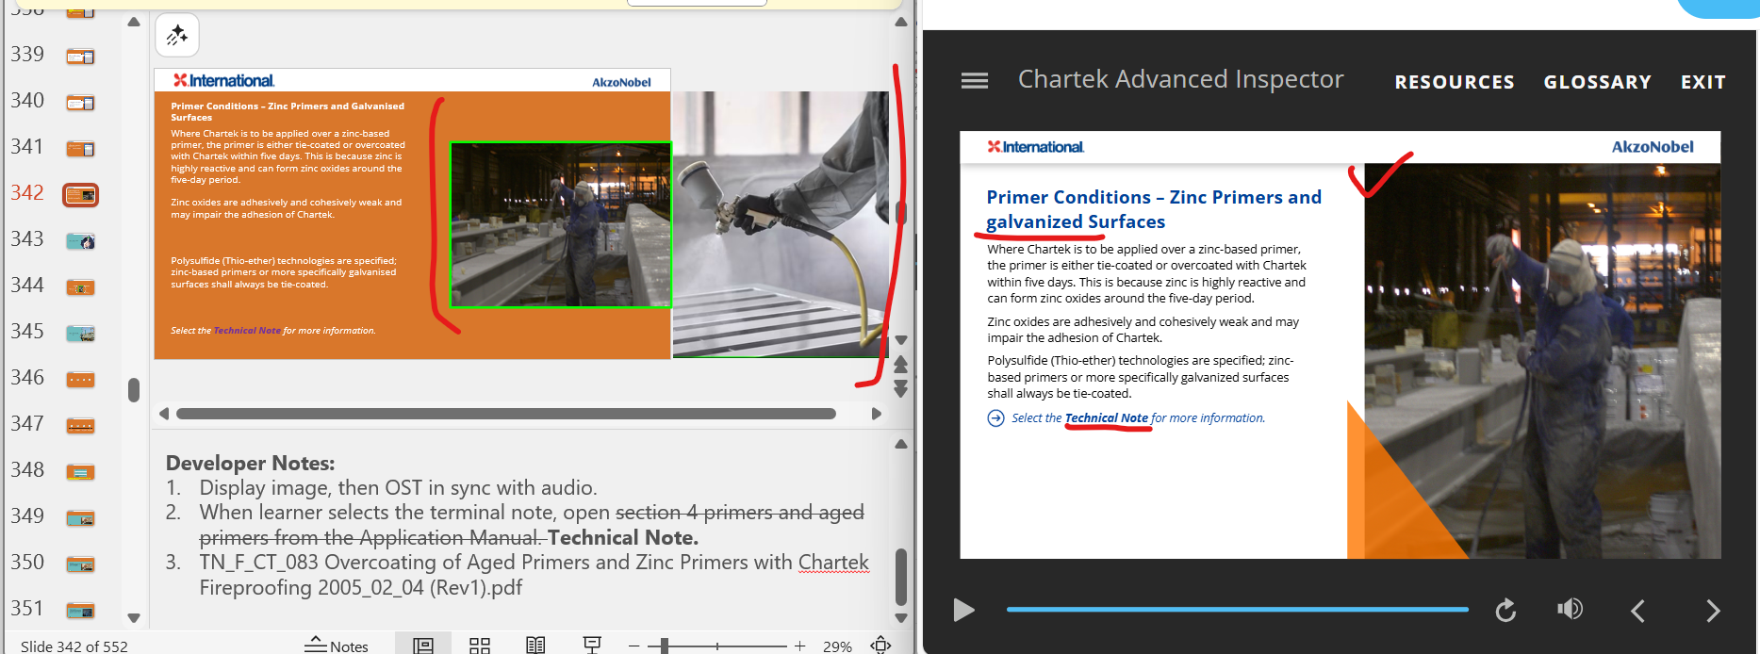This screenshot has height=654, width=1760.
Task: Switch to Slide Sorter view
Action: point(480,646)
